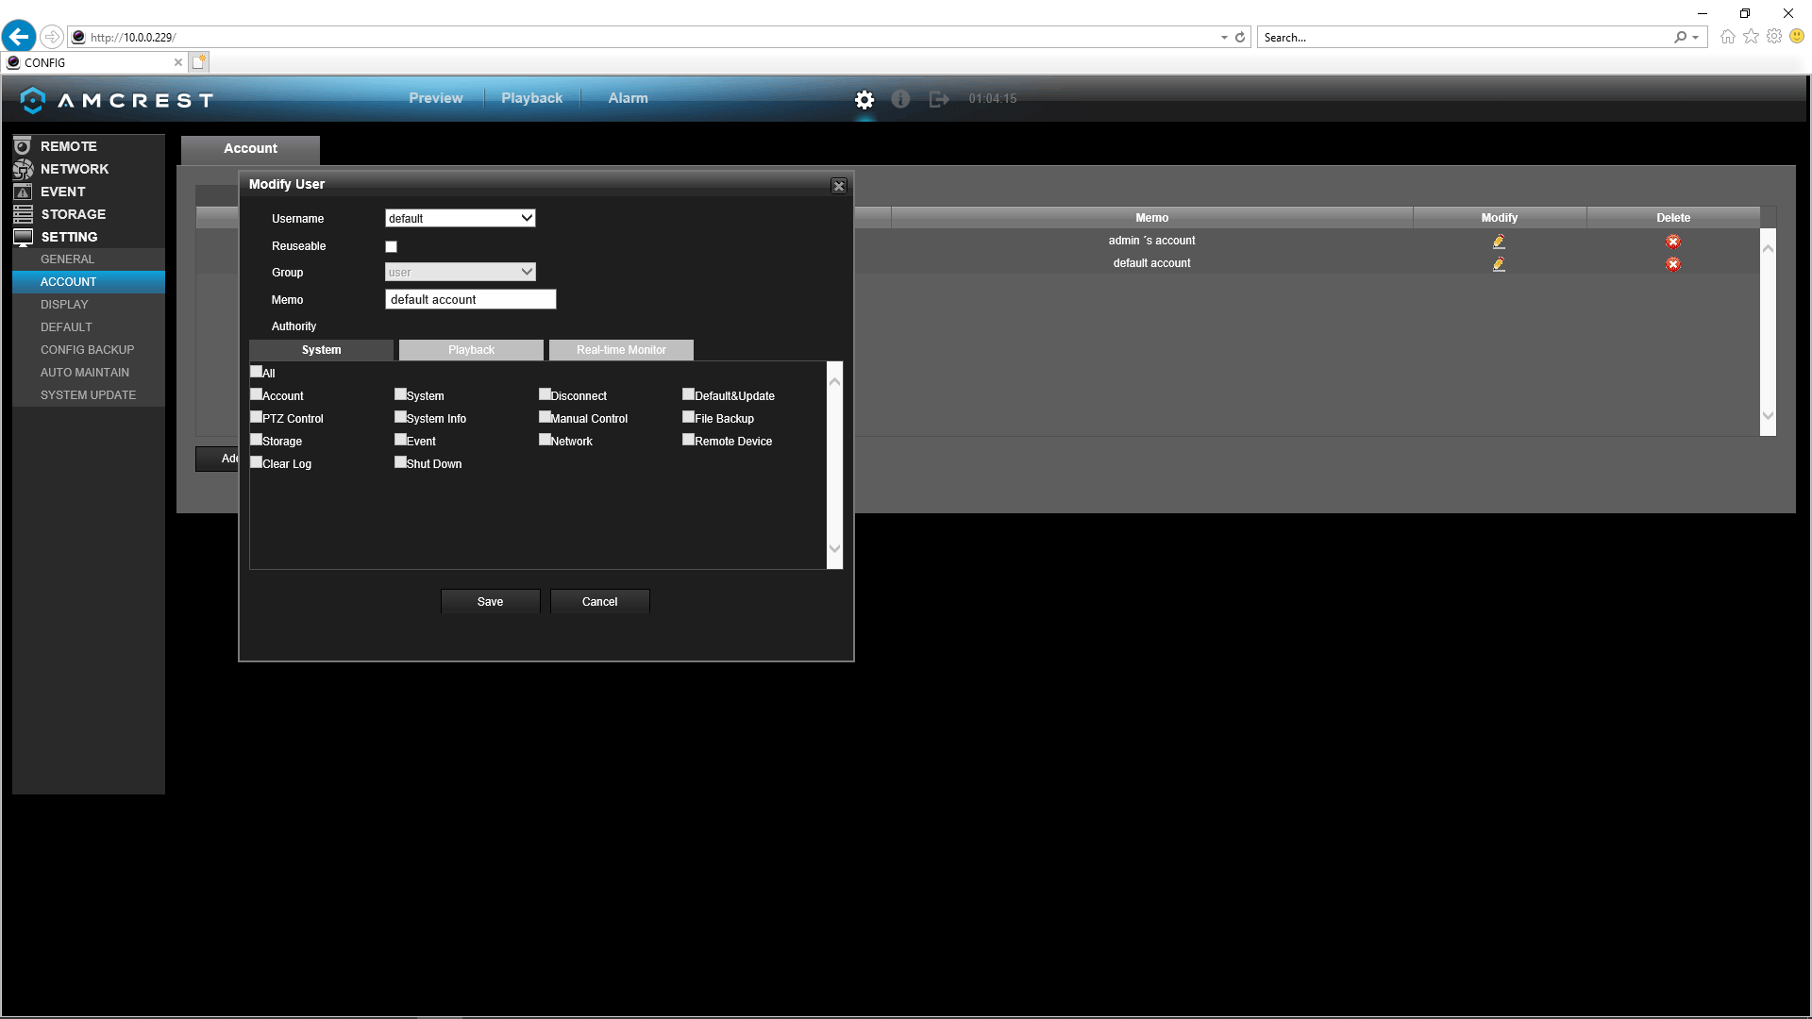Expand the browser address bar dropdown

[x=1224, y=38]
